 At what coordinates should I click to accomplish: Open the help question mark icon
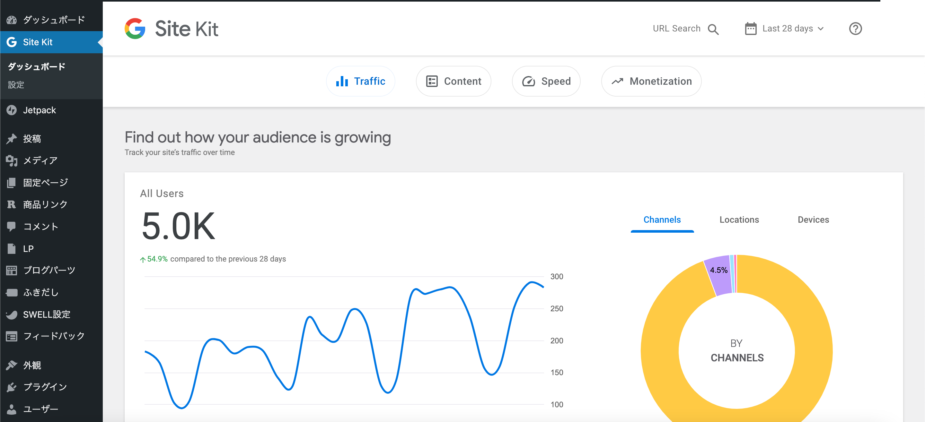855,29
